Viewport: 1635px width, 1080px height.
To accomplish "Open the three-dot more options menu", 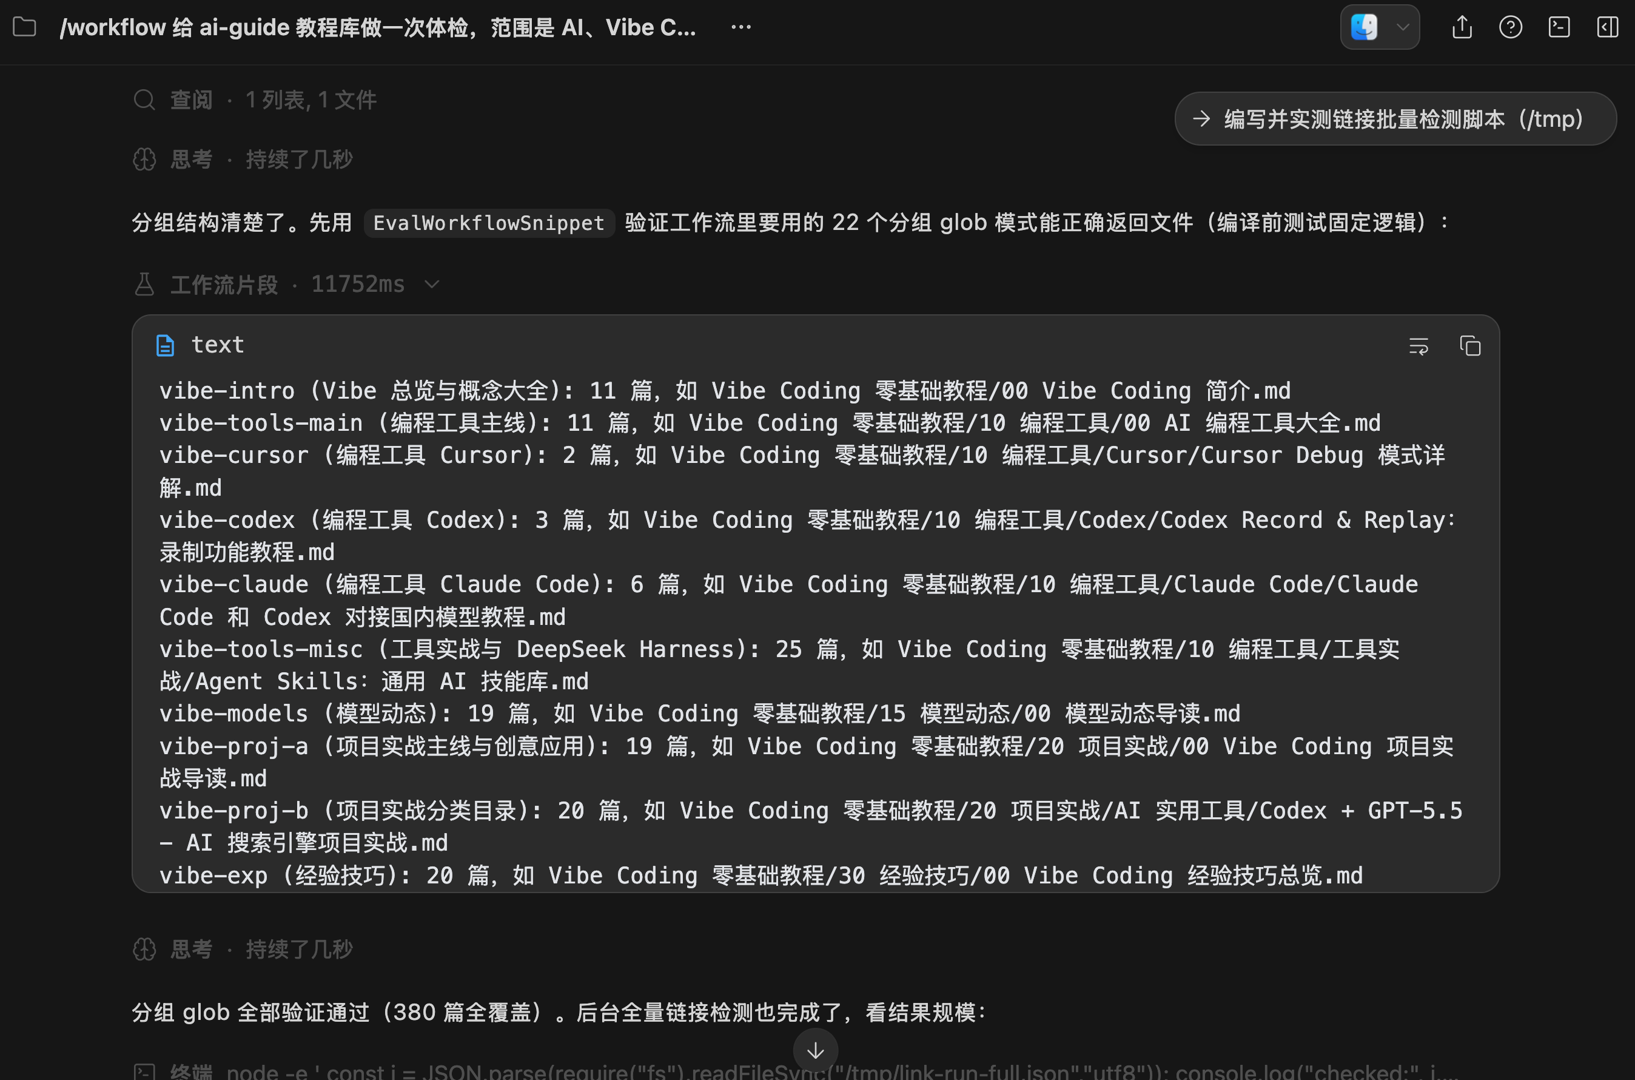I will pos(740,27).
